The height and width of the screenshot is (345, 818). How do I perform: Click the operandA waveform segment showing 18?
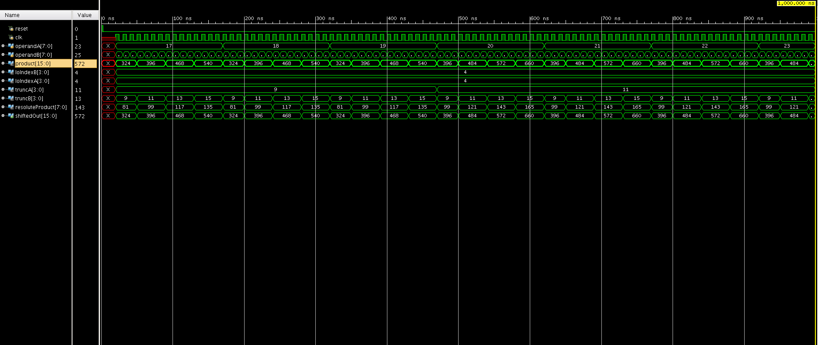[x=276, y=46]
